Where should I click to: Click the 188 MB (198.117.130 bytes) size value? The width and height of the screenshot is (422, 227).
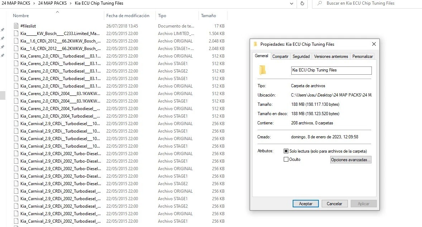pos(315,104)
